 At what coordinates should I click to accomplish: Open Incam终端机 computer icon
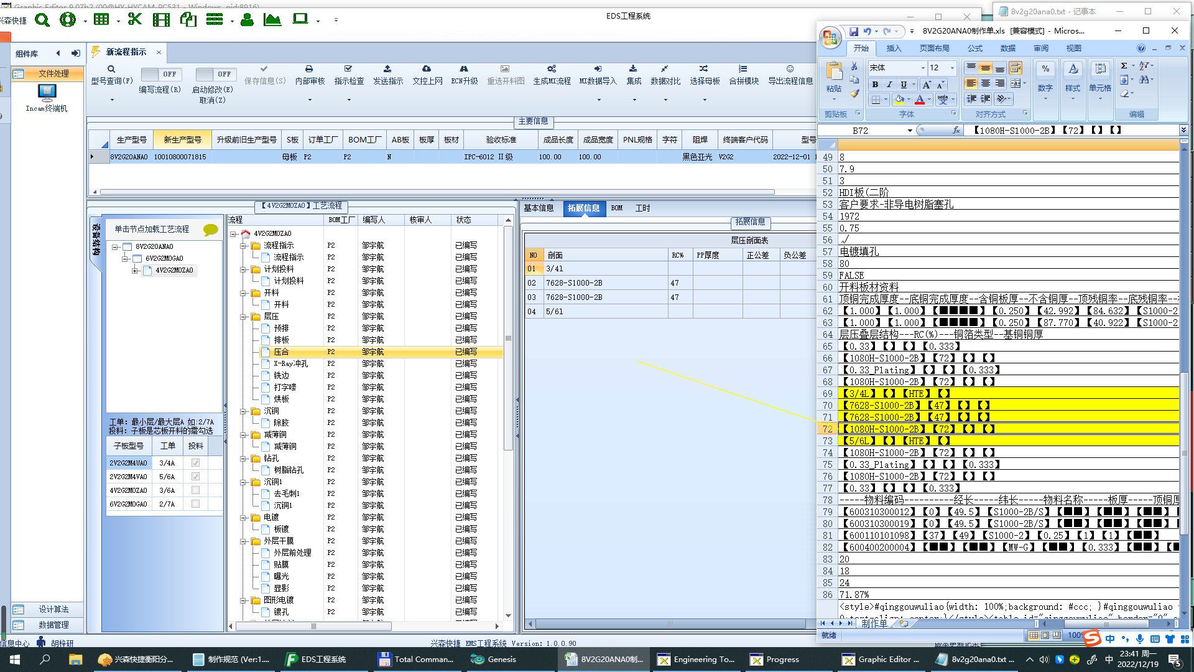click(47, 93)
